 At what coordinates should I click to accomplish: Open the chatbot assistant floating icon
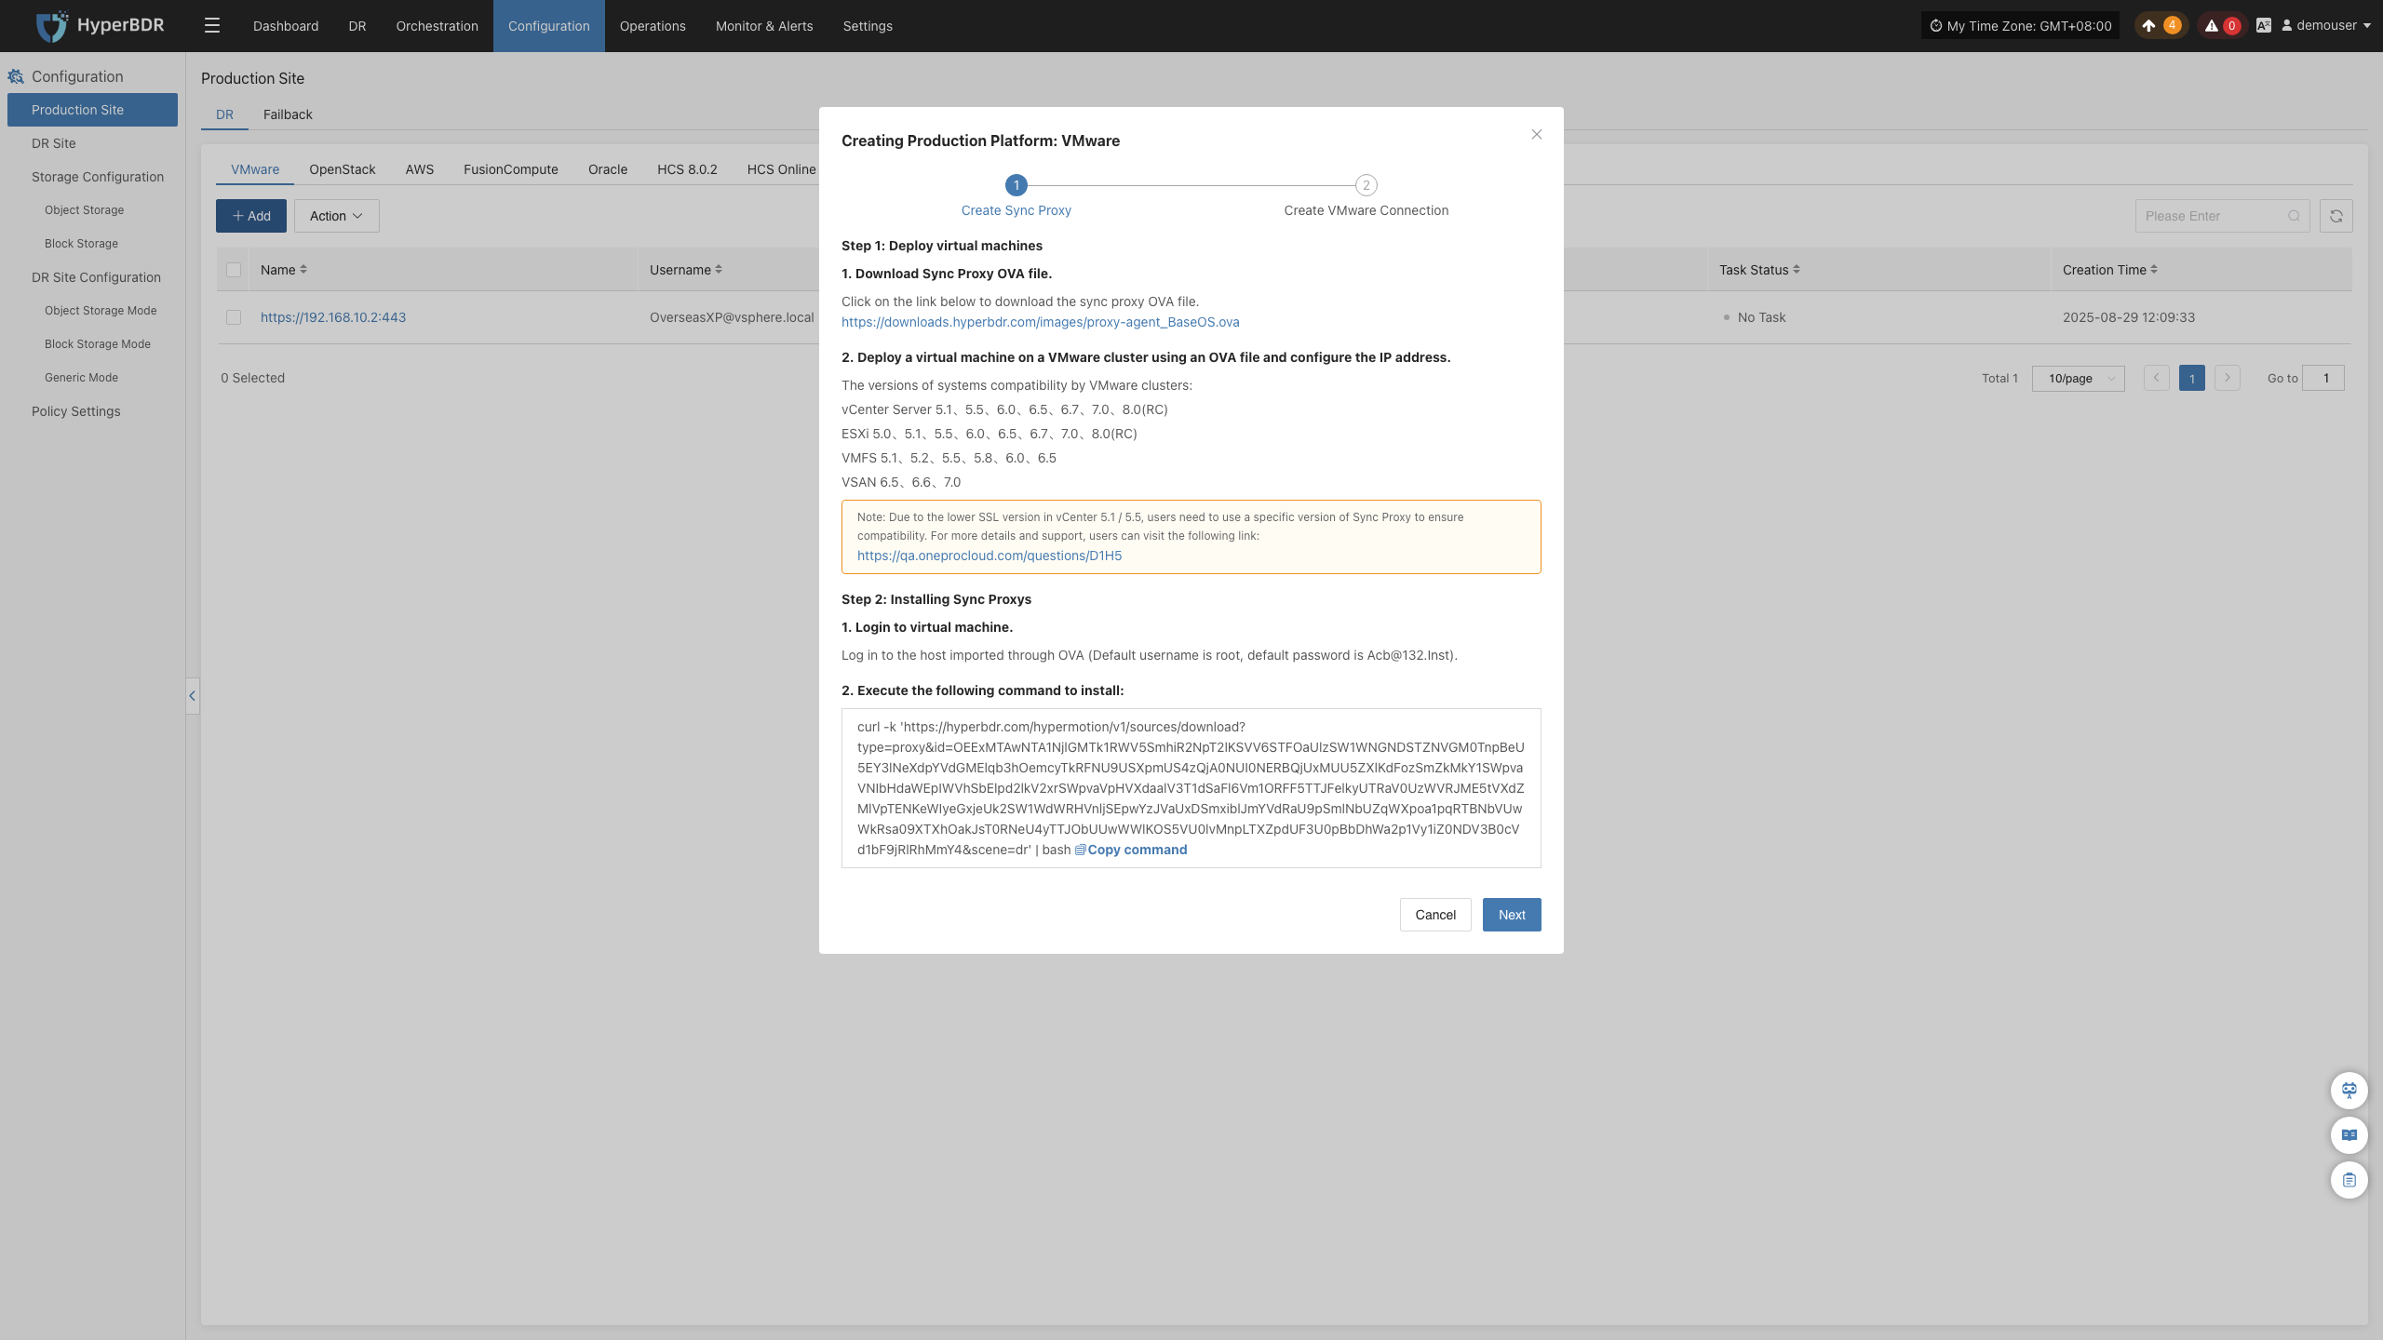tap(2349, 1090)
